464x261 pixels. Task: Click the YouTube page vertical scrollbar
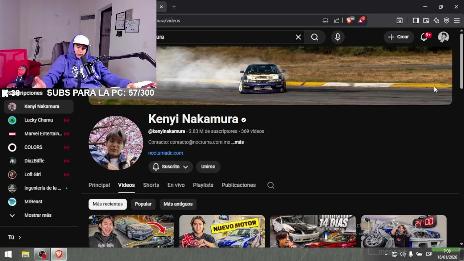pos(461,61)
